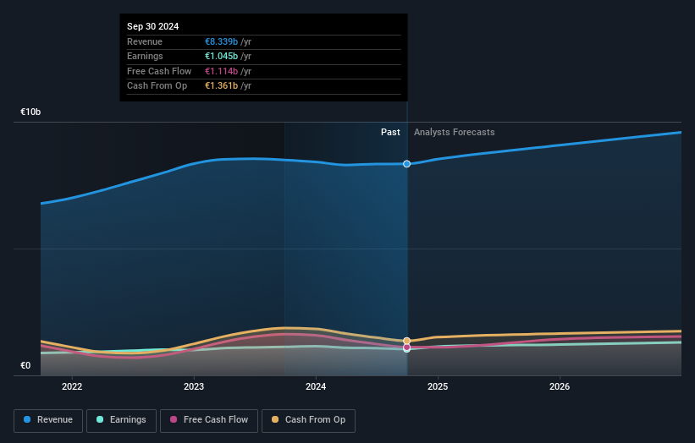Click the €1.114b free cash flow value

click(221, 71)
